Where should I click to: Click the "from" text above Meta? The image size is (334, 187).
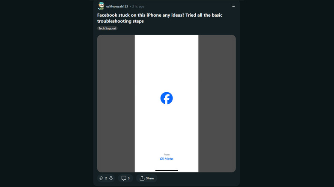click(167, 154)
